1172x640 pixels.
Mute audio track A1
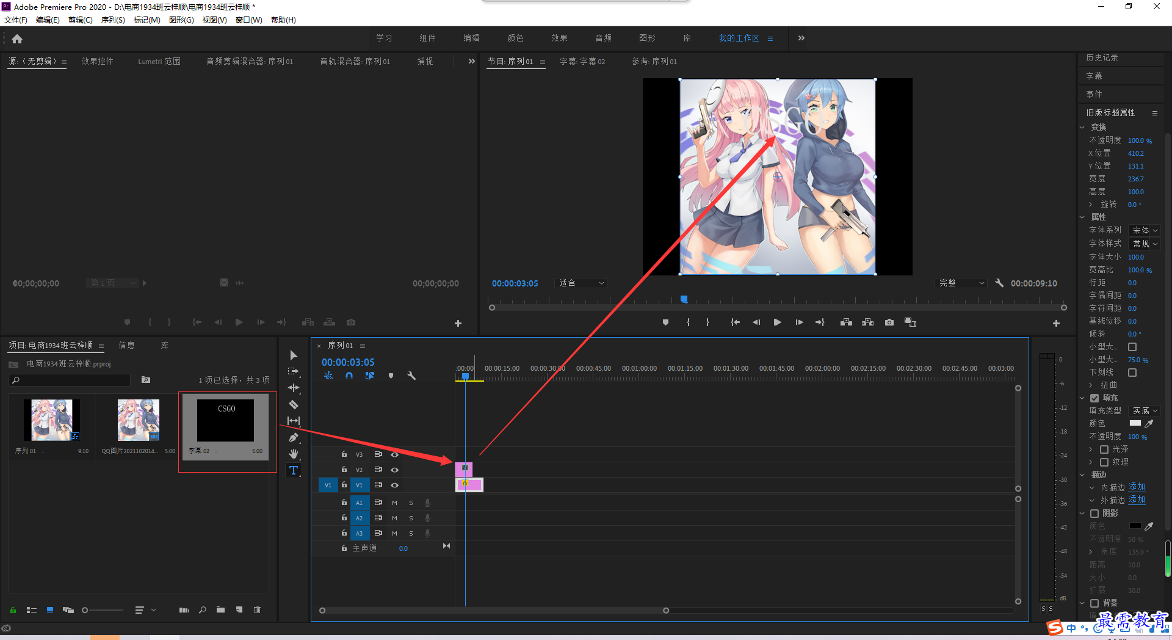394,503
